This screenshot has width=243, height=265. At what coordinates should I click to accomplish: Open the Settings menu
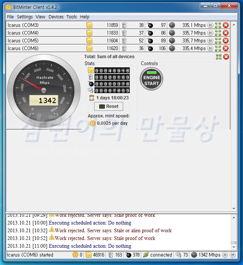[25, 17]
